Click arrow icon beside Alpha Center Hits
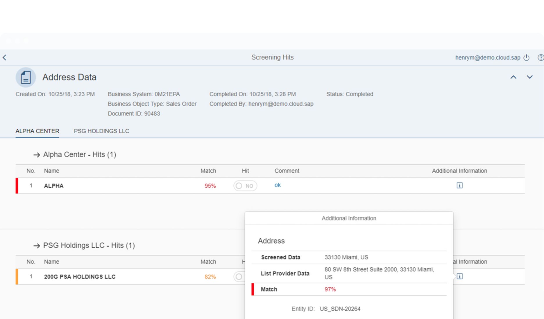 click(37, 155)
